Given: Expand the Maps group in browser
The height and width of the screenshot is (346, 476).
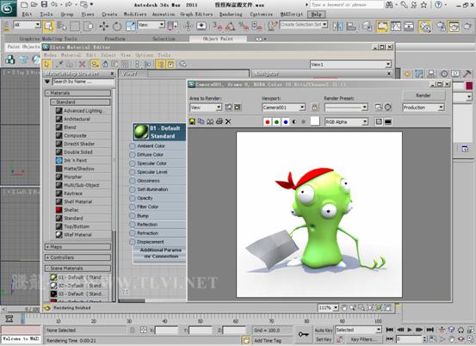Looking at the screenshot, I should (x=78, y=247).
